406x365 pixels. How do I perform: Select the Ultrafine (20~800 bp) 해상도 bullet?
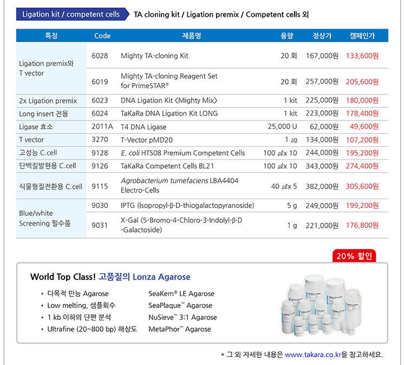[92, 329]
